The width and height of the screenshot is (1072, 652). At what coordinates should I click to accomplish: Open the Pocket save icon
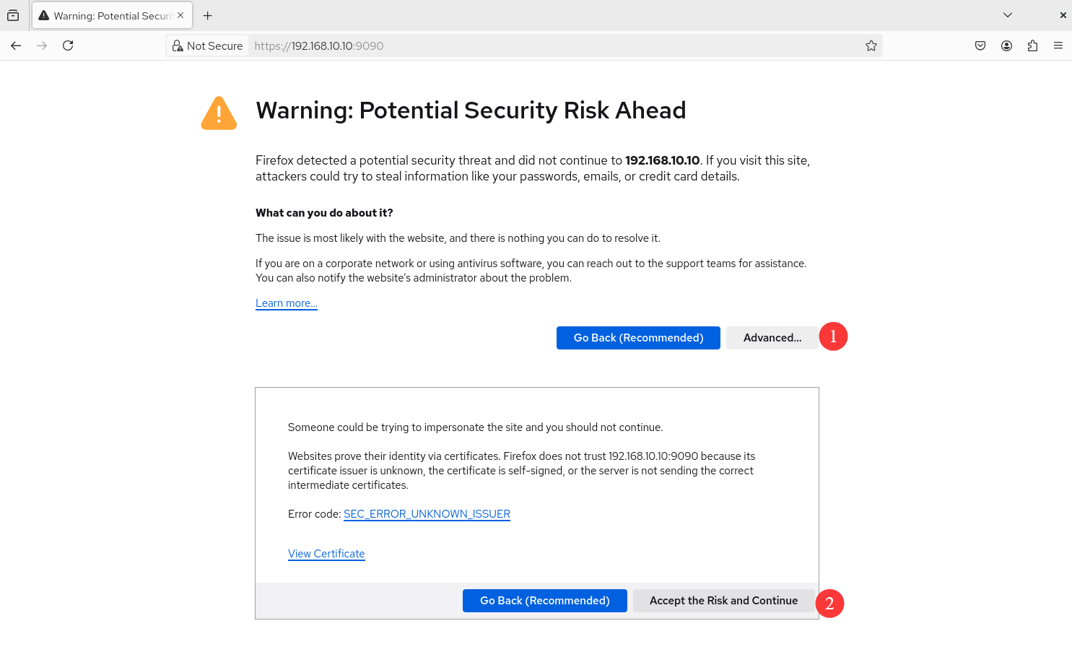pos(980,45)
